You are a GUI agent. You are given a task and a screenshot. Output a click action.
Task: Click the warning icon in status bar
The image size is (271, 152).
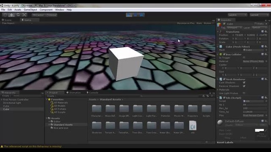(2, 147)
